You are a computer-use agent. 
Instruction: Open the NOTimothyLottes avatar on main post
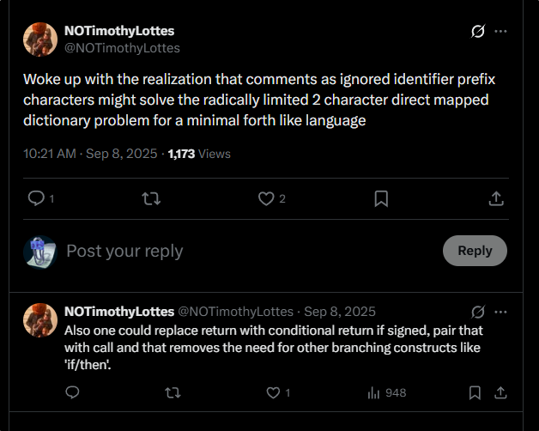[x=39, y=39]
